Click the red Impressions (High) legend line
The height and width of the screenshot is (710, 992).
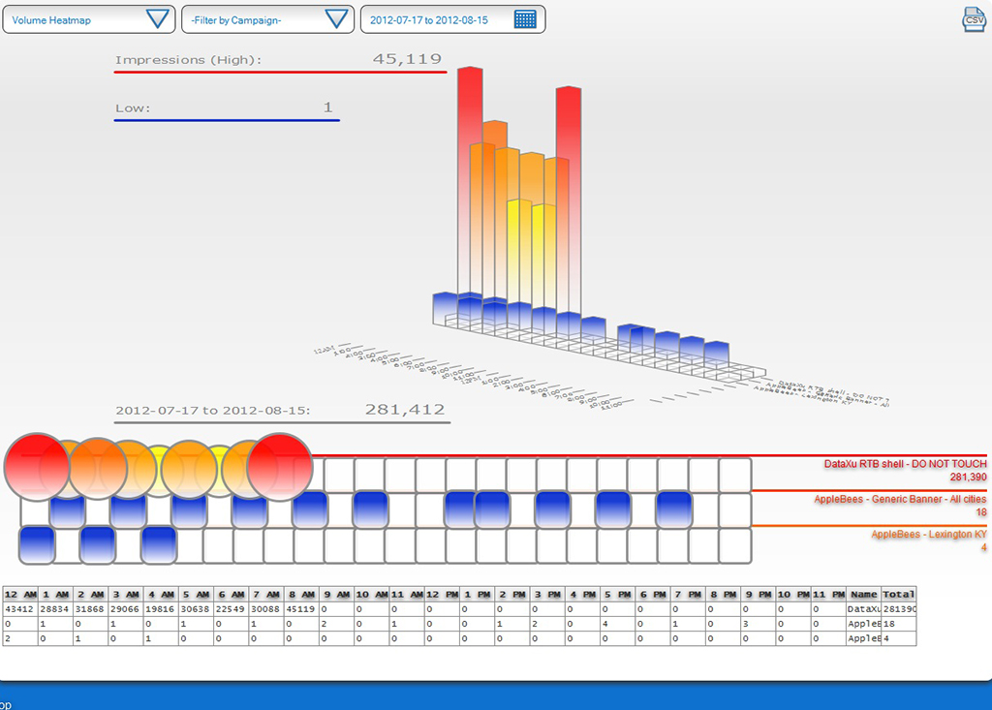pyautogui.click(x=280, y=72)
